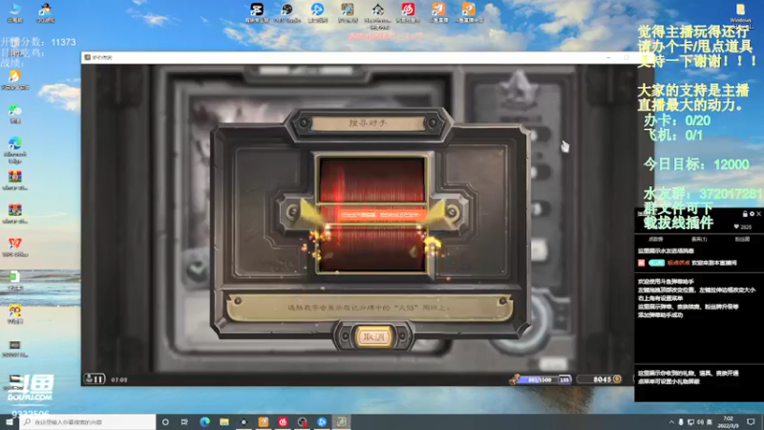
Task: Close the Douyu danmaku helper panel
Action: (x=758, y=213)
